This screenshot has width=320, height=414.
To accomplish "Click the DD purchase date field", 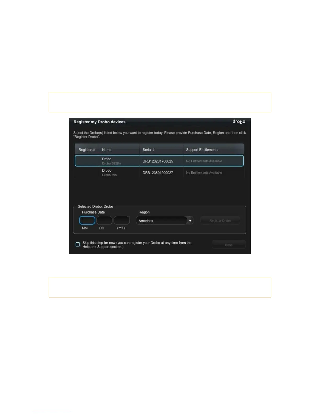I will tap(104, 221).
